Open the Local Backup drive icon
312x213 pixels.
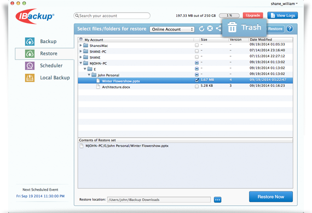pos(30,78)
